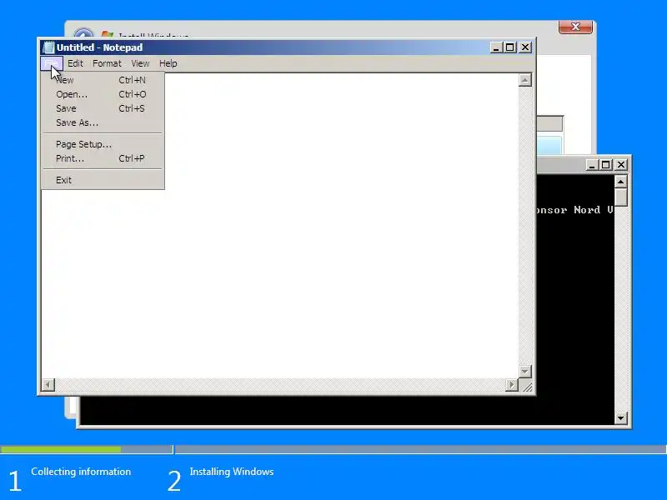Click the Collecting information step label
Image resolution: width=667 pixels, height=500 pixels.
pyautogui.click(x=81, y=472)
